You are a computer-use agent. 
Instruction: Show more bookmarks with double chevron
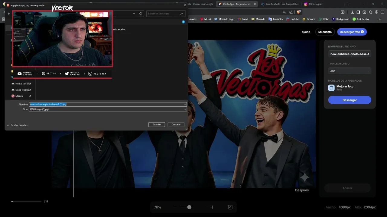point(380,19)
